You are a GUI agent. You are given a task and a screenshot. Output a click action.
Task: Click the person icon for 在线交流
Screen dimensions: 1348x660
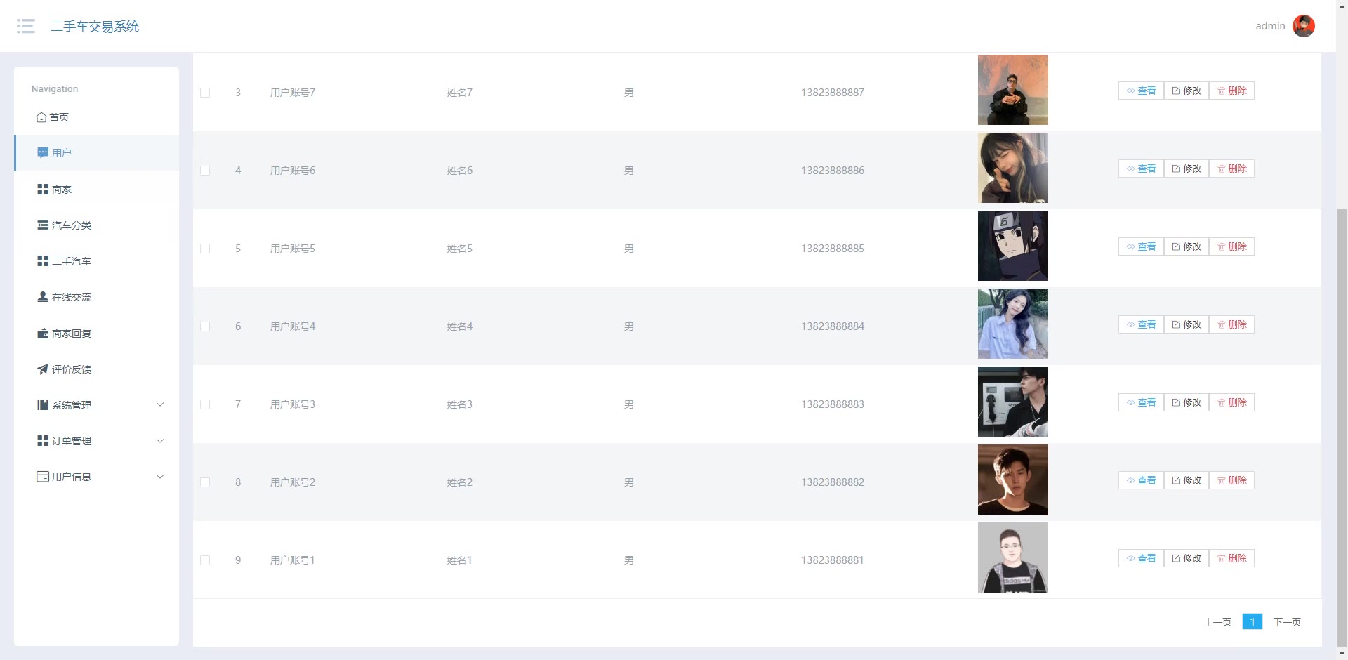[x=43, y=296]
